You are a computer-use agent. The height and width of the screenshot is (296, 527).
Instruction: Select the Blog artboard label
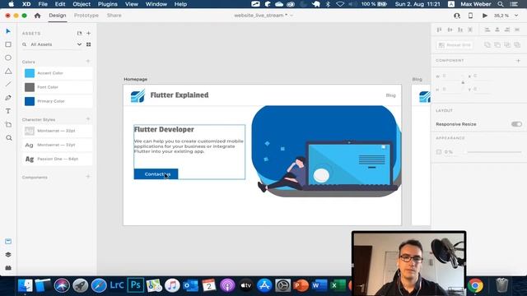pos(417,79)
